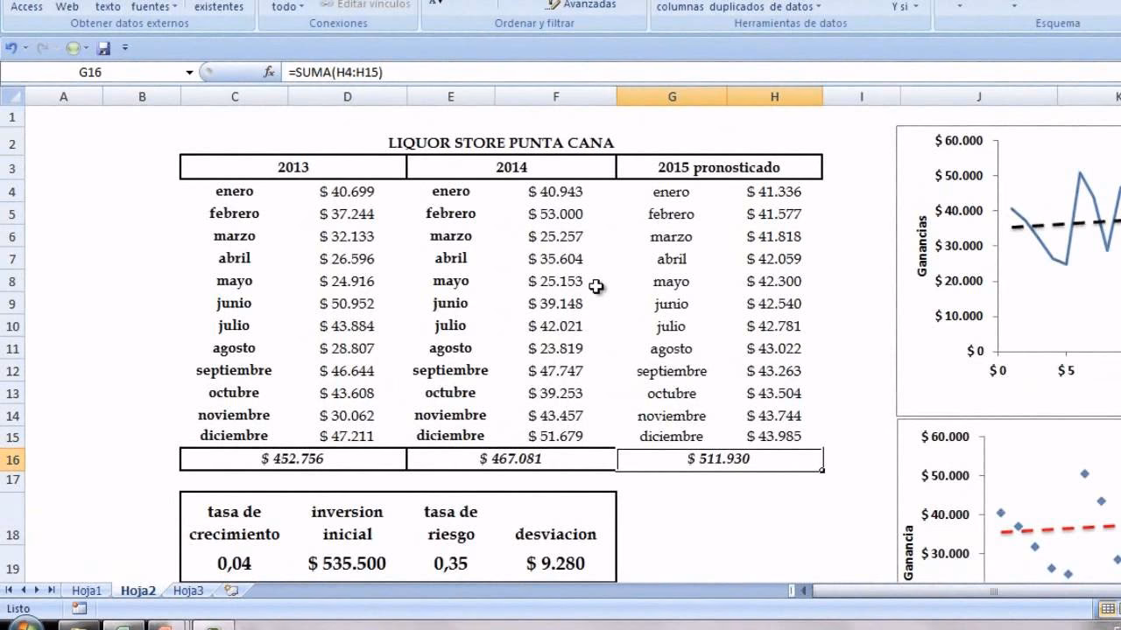Switch to the Hoja1 sheet tab

(x=87, y=591)
